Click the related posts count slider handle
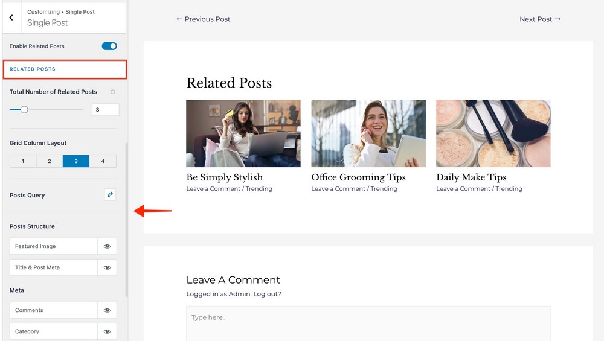Viewport: 604px width, 341px height. (x=24, y=110)
